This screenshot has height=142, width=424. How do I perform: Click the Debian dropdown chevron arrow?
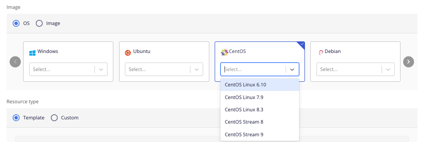pos(388,69)
